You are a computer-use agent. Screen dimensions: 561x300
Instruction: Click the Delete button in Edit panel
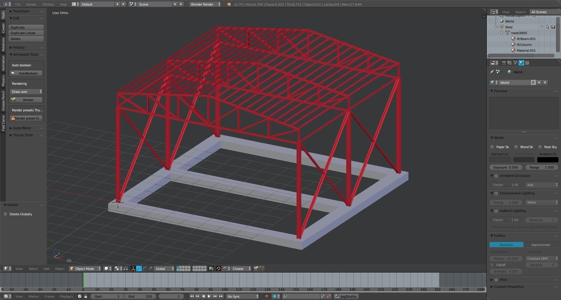(26, 39)
